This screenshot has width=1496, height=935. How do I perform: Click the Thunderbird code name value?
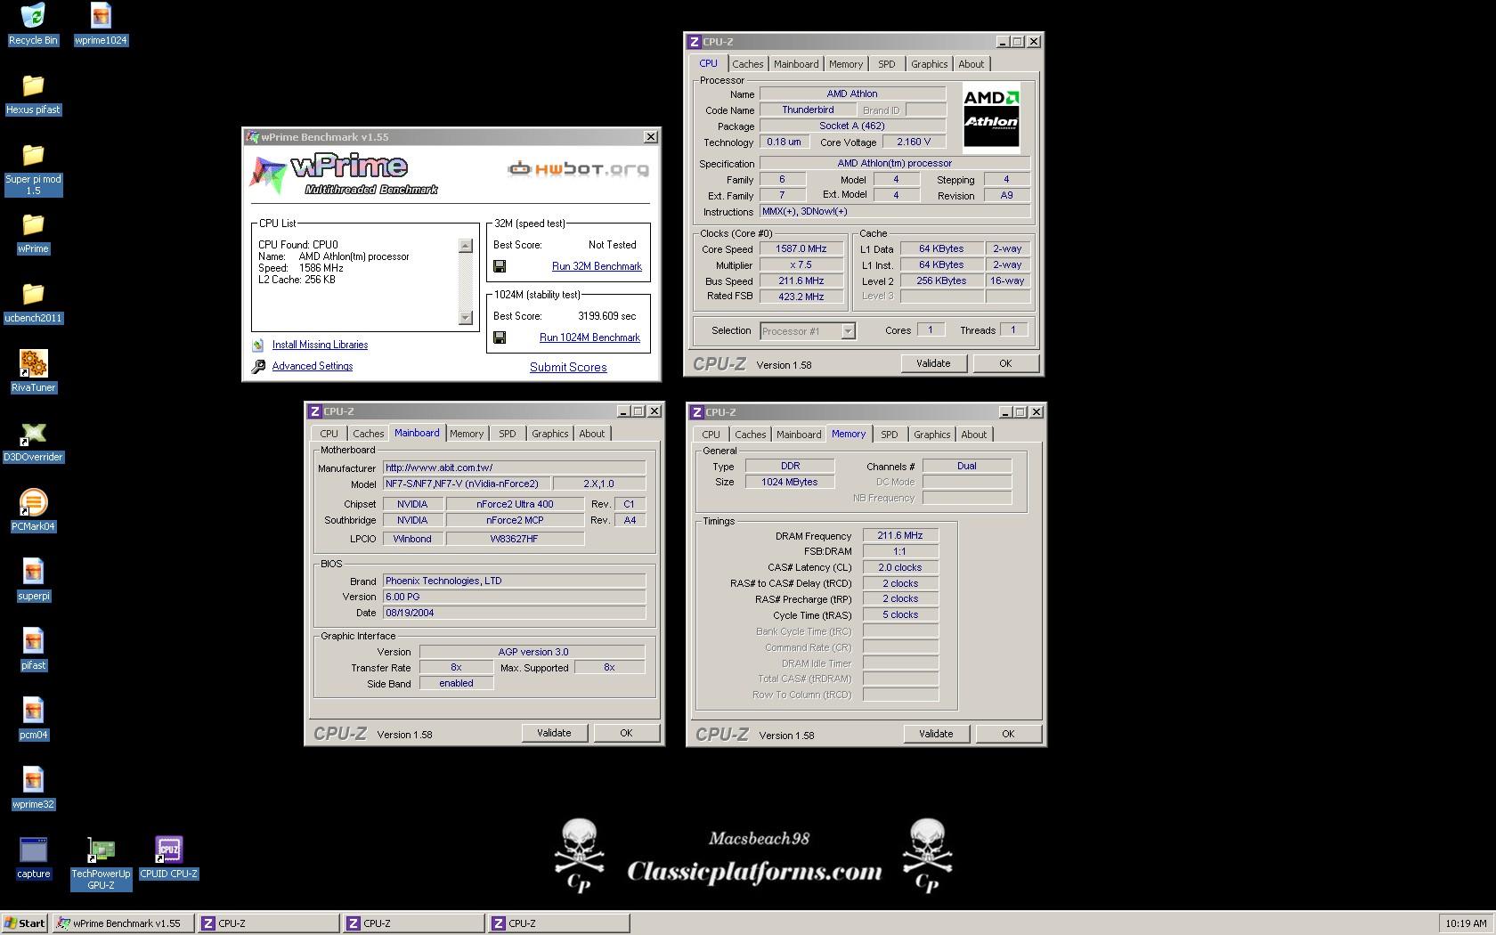[808, 110]
